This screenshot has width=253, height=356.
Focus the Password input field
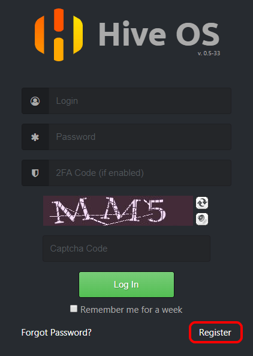pyautogui.click(x=140, y=137)
